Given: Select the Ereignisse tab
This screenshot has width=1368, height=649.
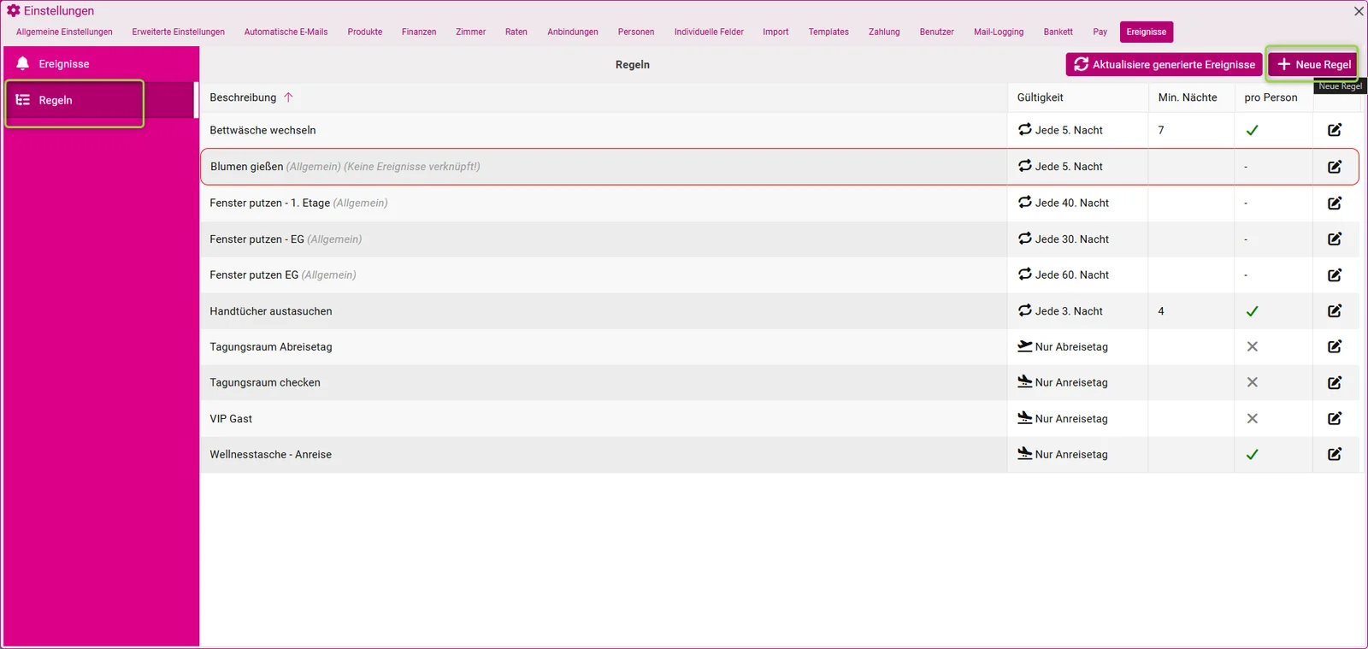Looking at the screenshot, I should click(1146, 32).
